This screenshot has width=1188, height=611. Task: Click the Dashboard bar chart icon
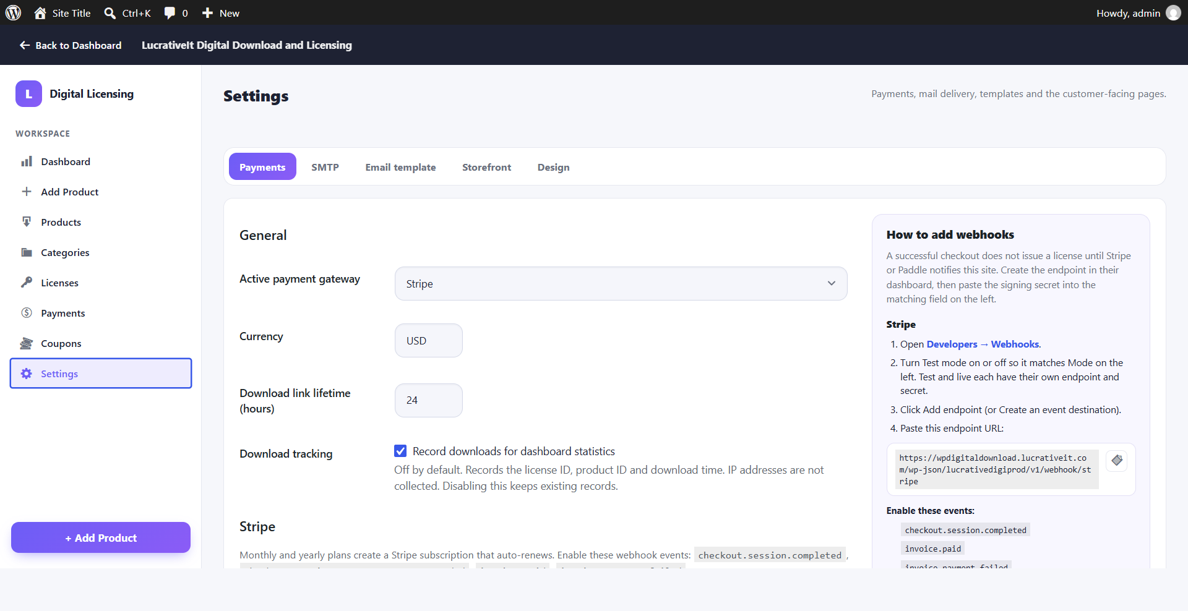pos(27,161)
